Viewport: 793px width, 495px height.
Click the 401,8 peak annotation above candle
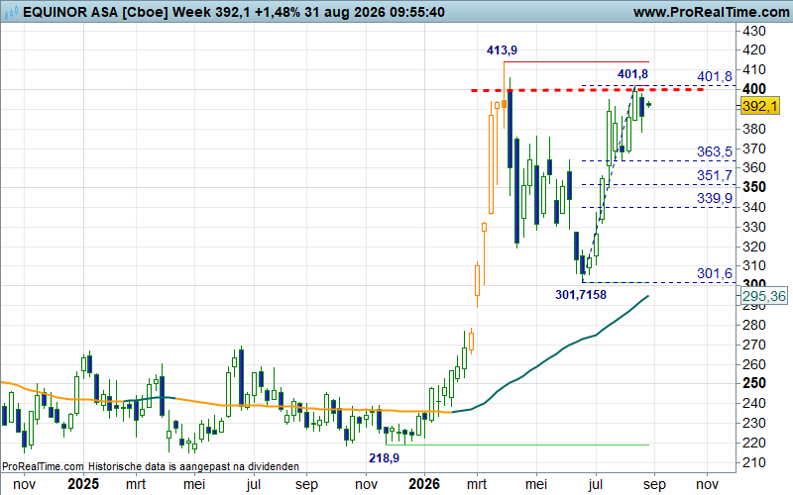tap(632, 74)
